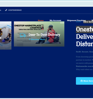This screenshot has width=93, height=99.
Task: Click the phone handset icon
Action: tap(6, 10)
